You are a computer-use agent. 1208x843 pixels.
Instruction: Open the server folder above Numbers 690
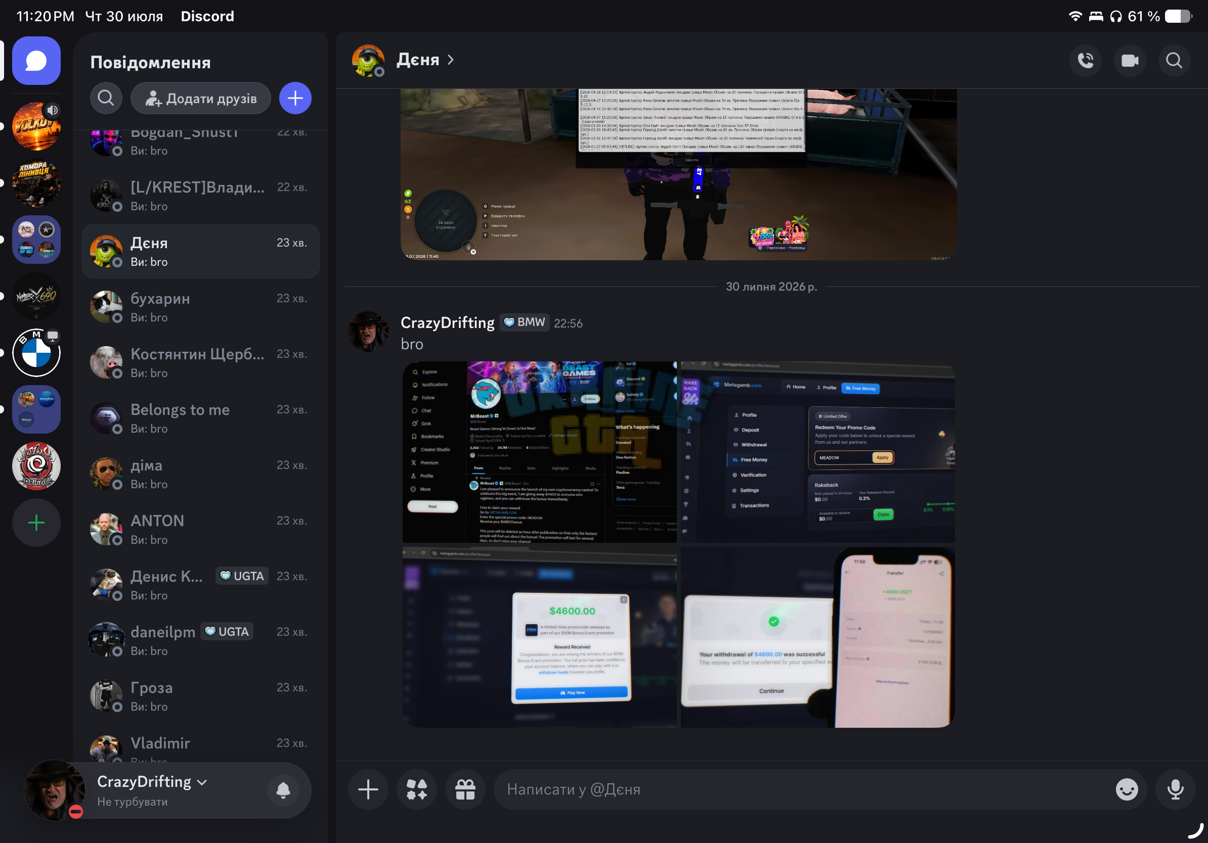tap(36, 239)
